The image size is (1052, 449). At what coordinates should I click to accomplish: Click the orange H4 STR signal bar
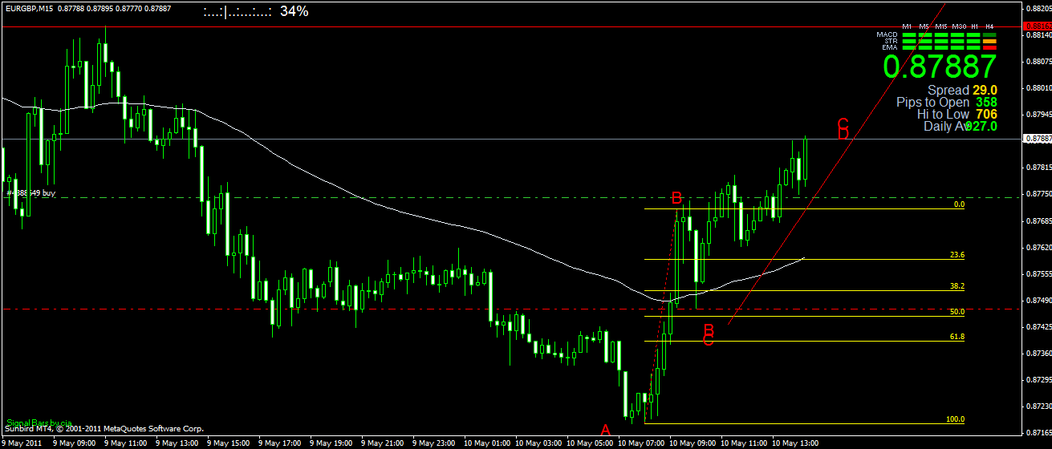[989, 42]
